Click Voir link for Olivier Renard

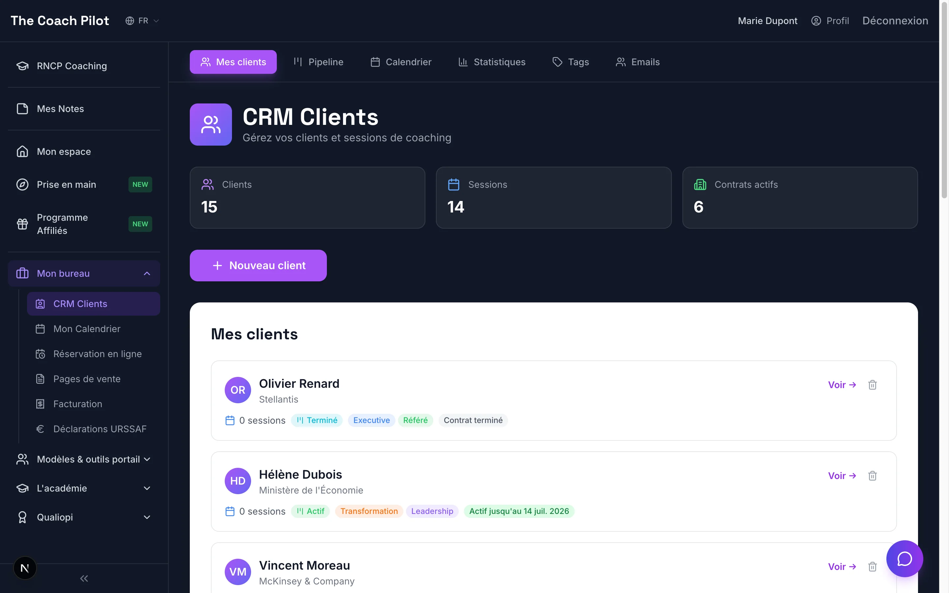point(842,385)
